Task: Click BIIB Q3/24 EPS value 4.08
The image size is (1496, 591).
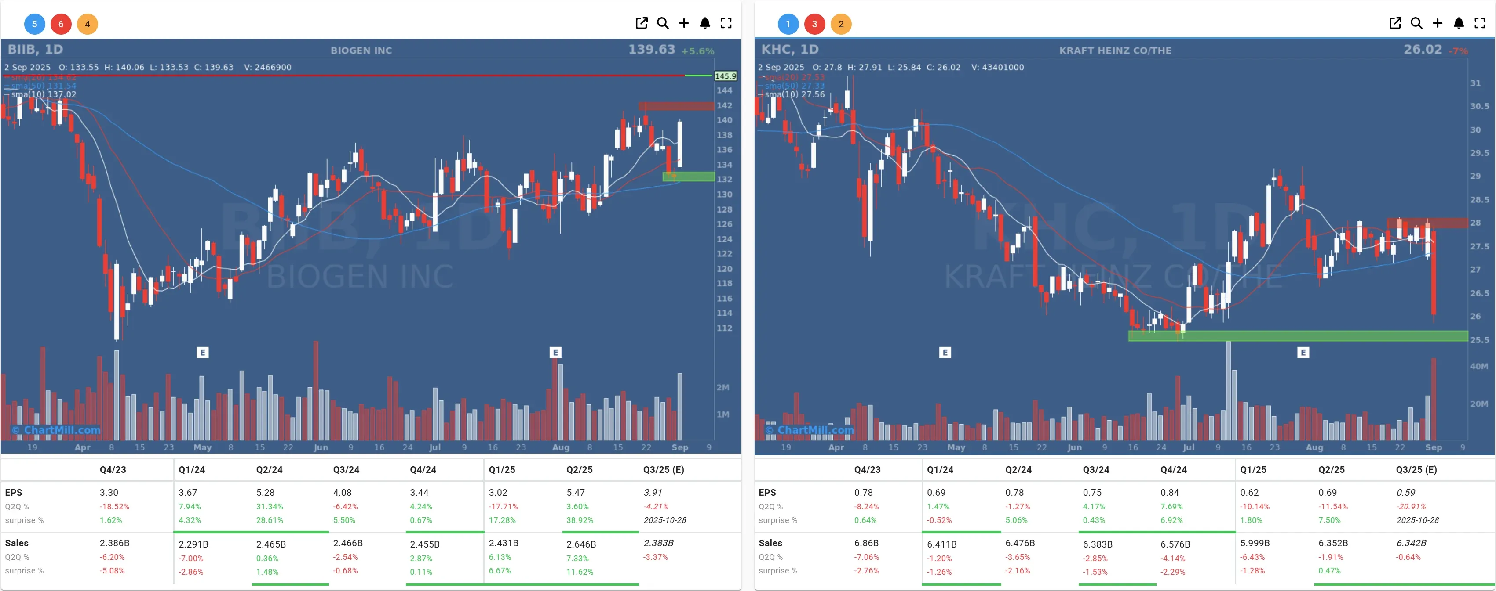Action: [342, 492]
